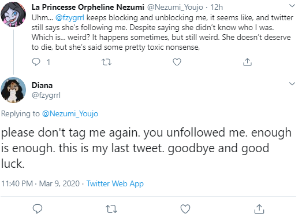Screen dimensions: 302x217
Task: View La Princesse Orpheline Nezumi's profile avatar
Action: point(13,14)
